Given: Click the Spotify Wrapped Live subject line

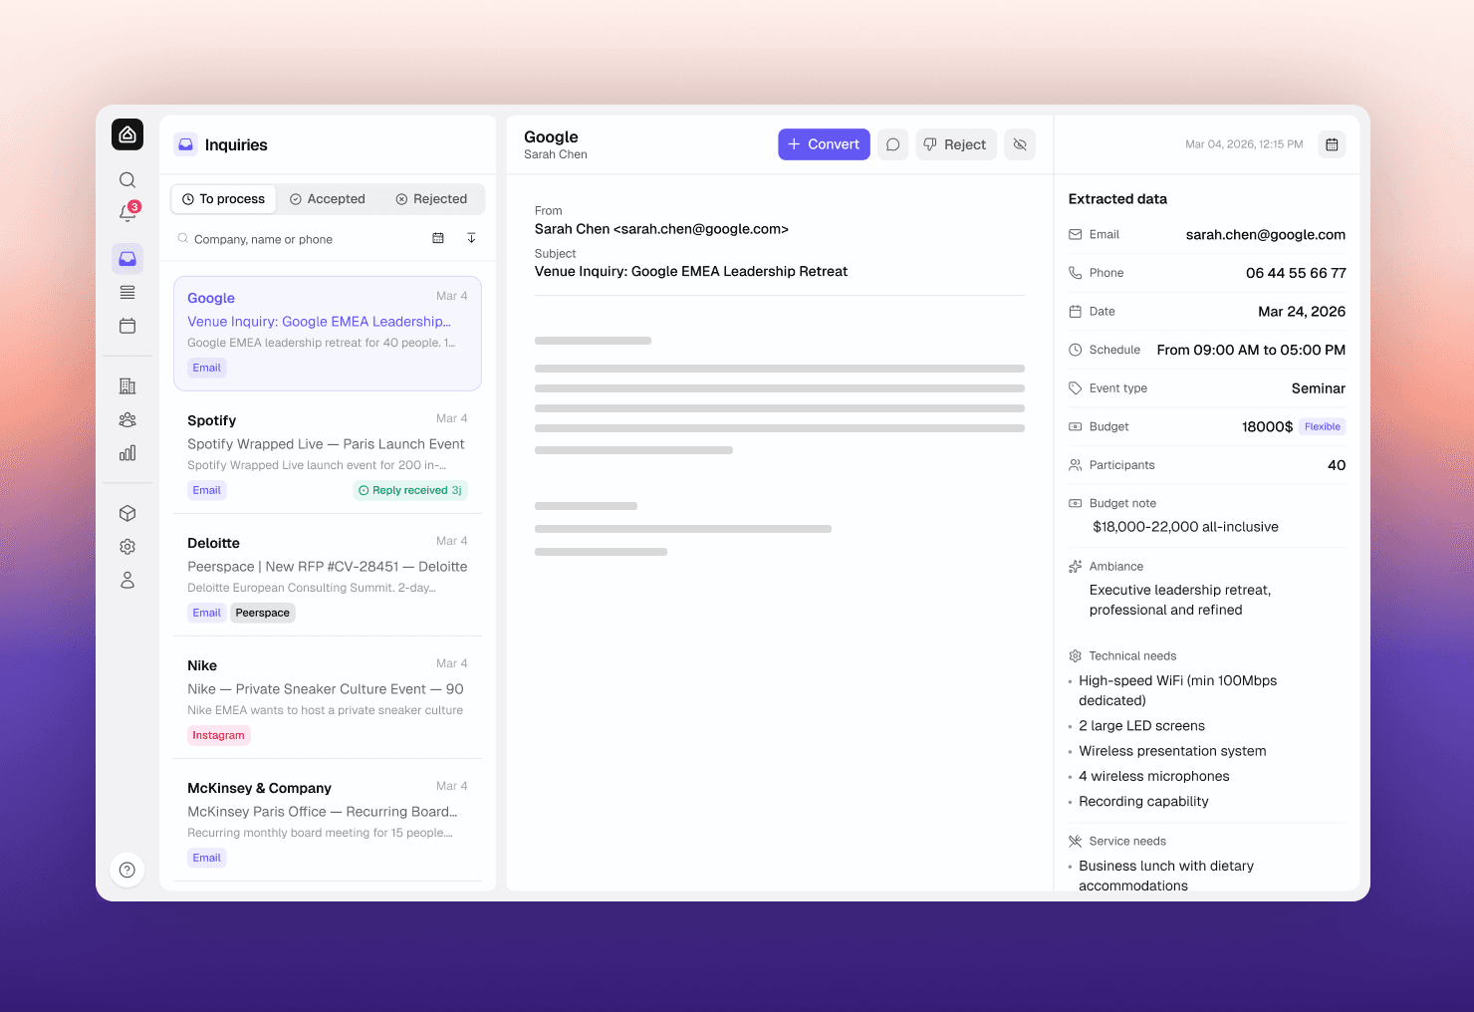Looking at the screenshot, I should [326, 444].
